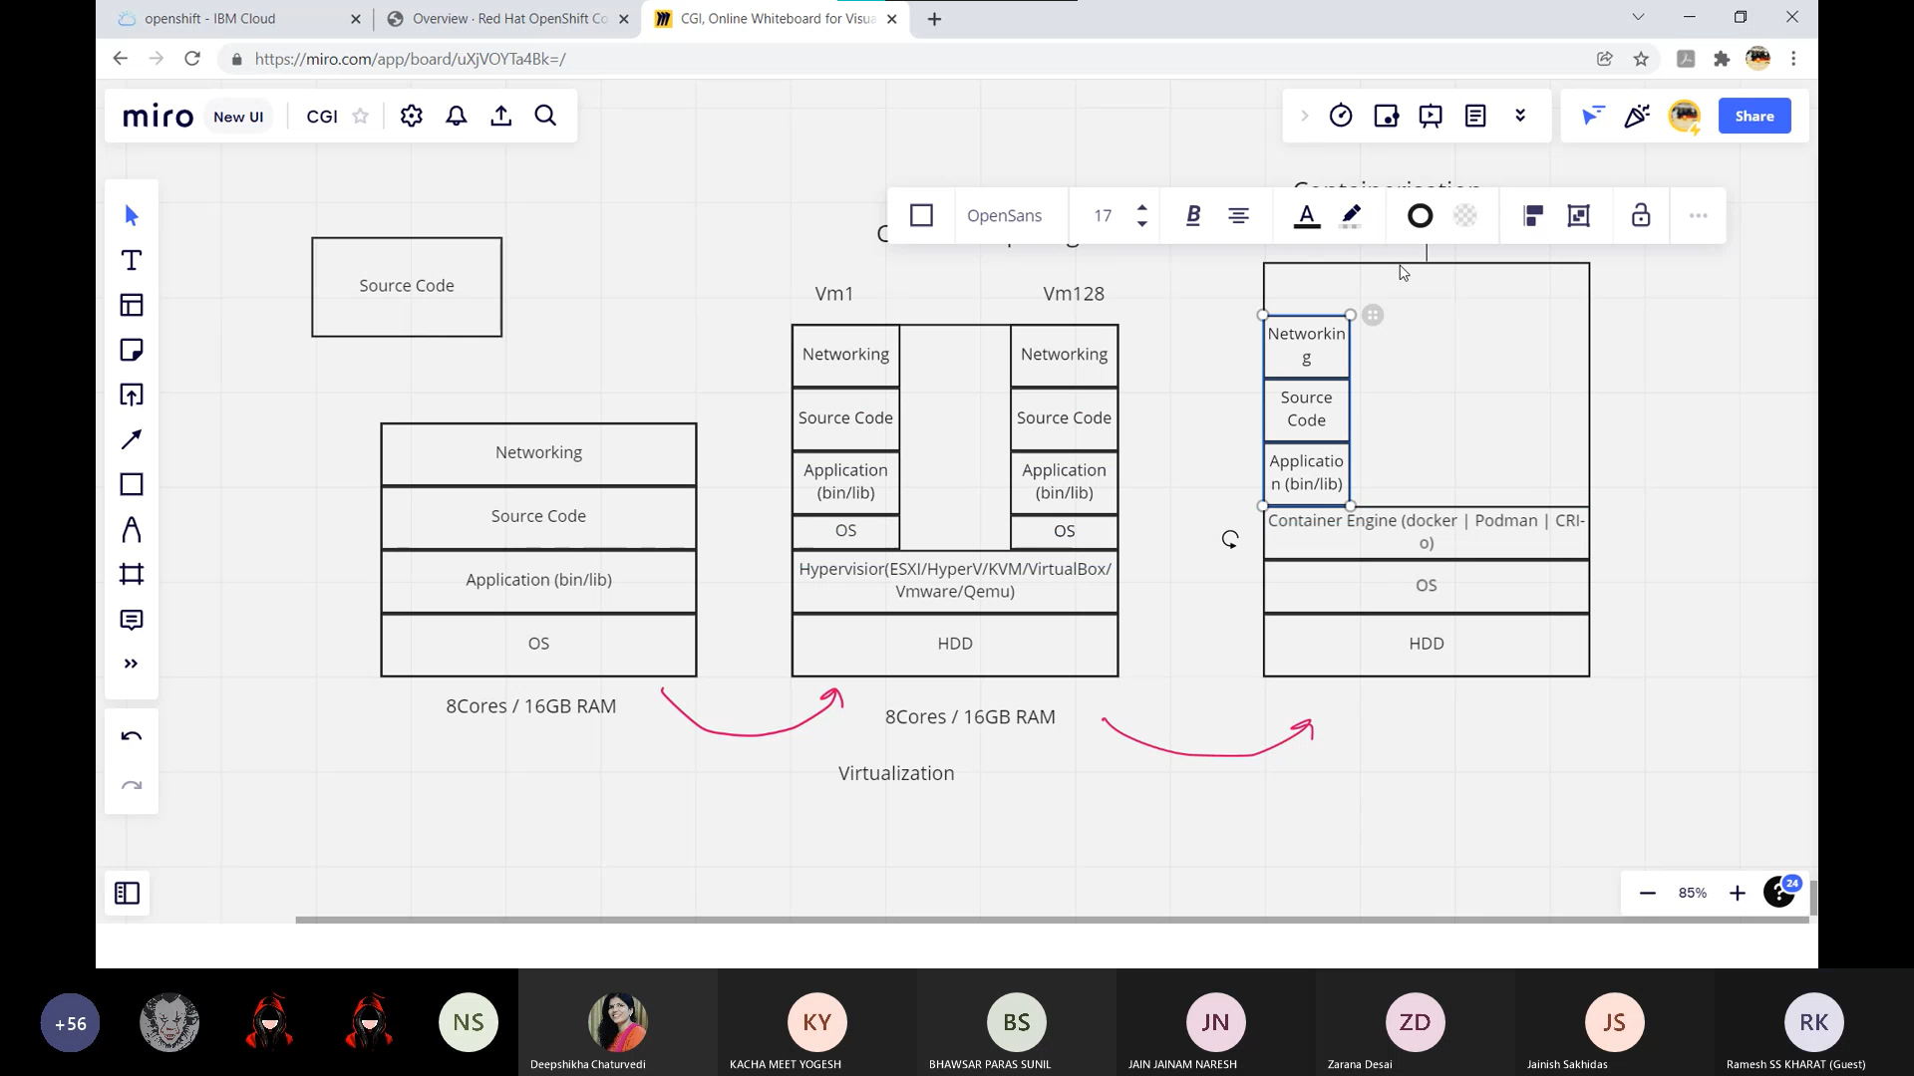Viewport: 1914px width, 1076px height.
Task: Click the New UI button
Action: coord(238,117)
